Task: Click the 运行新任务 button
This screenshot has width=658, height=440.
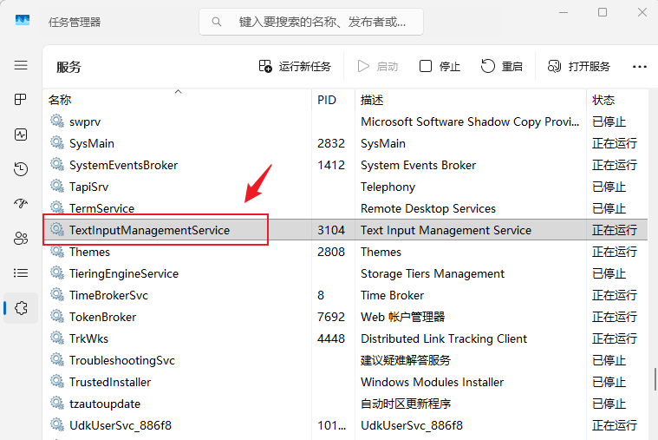Action: (295, 66)
